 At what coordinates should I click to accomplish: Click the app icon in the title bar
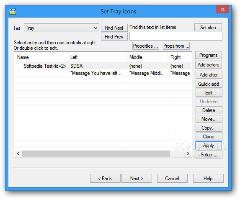[x=13, y=11]
